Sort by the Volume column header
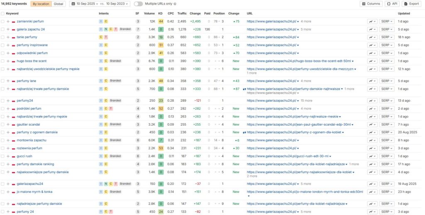425x215 pixels. [149, 14]
